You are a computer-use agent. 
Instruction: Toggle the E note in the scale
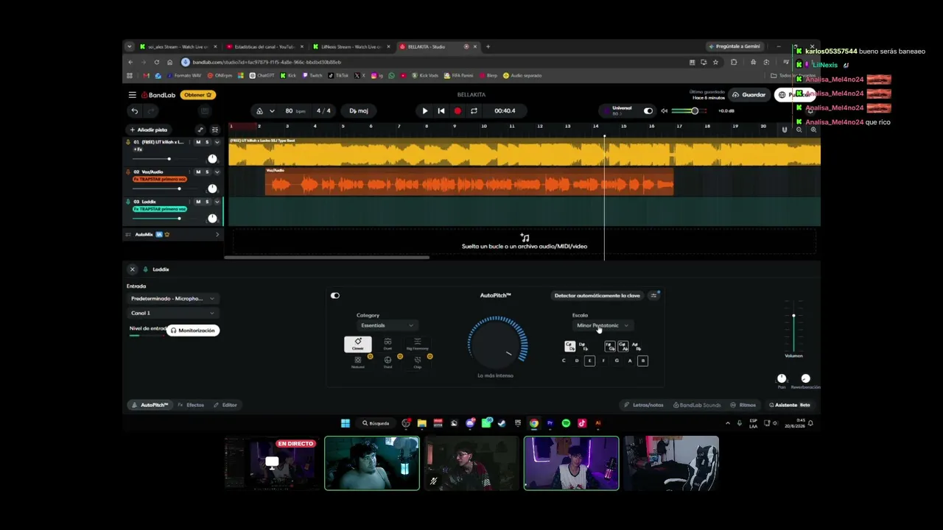pos(589,361)
